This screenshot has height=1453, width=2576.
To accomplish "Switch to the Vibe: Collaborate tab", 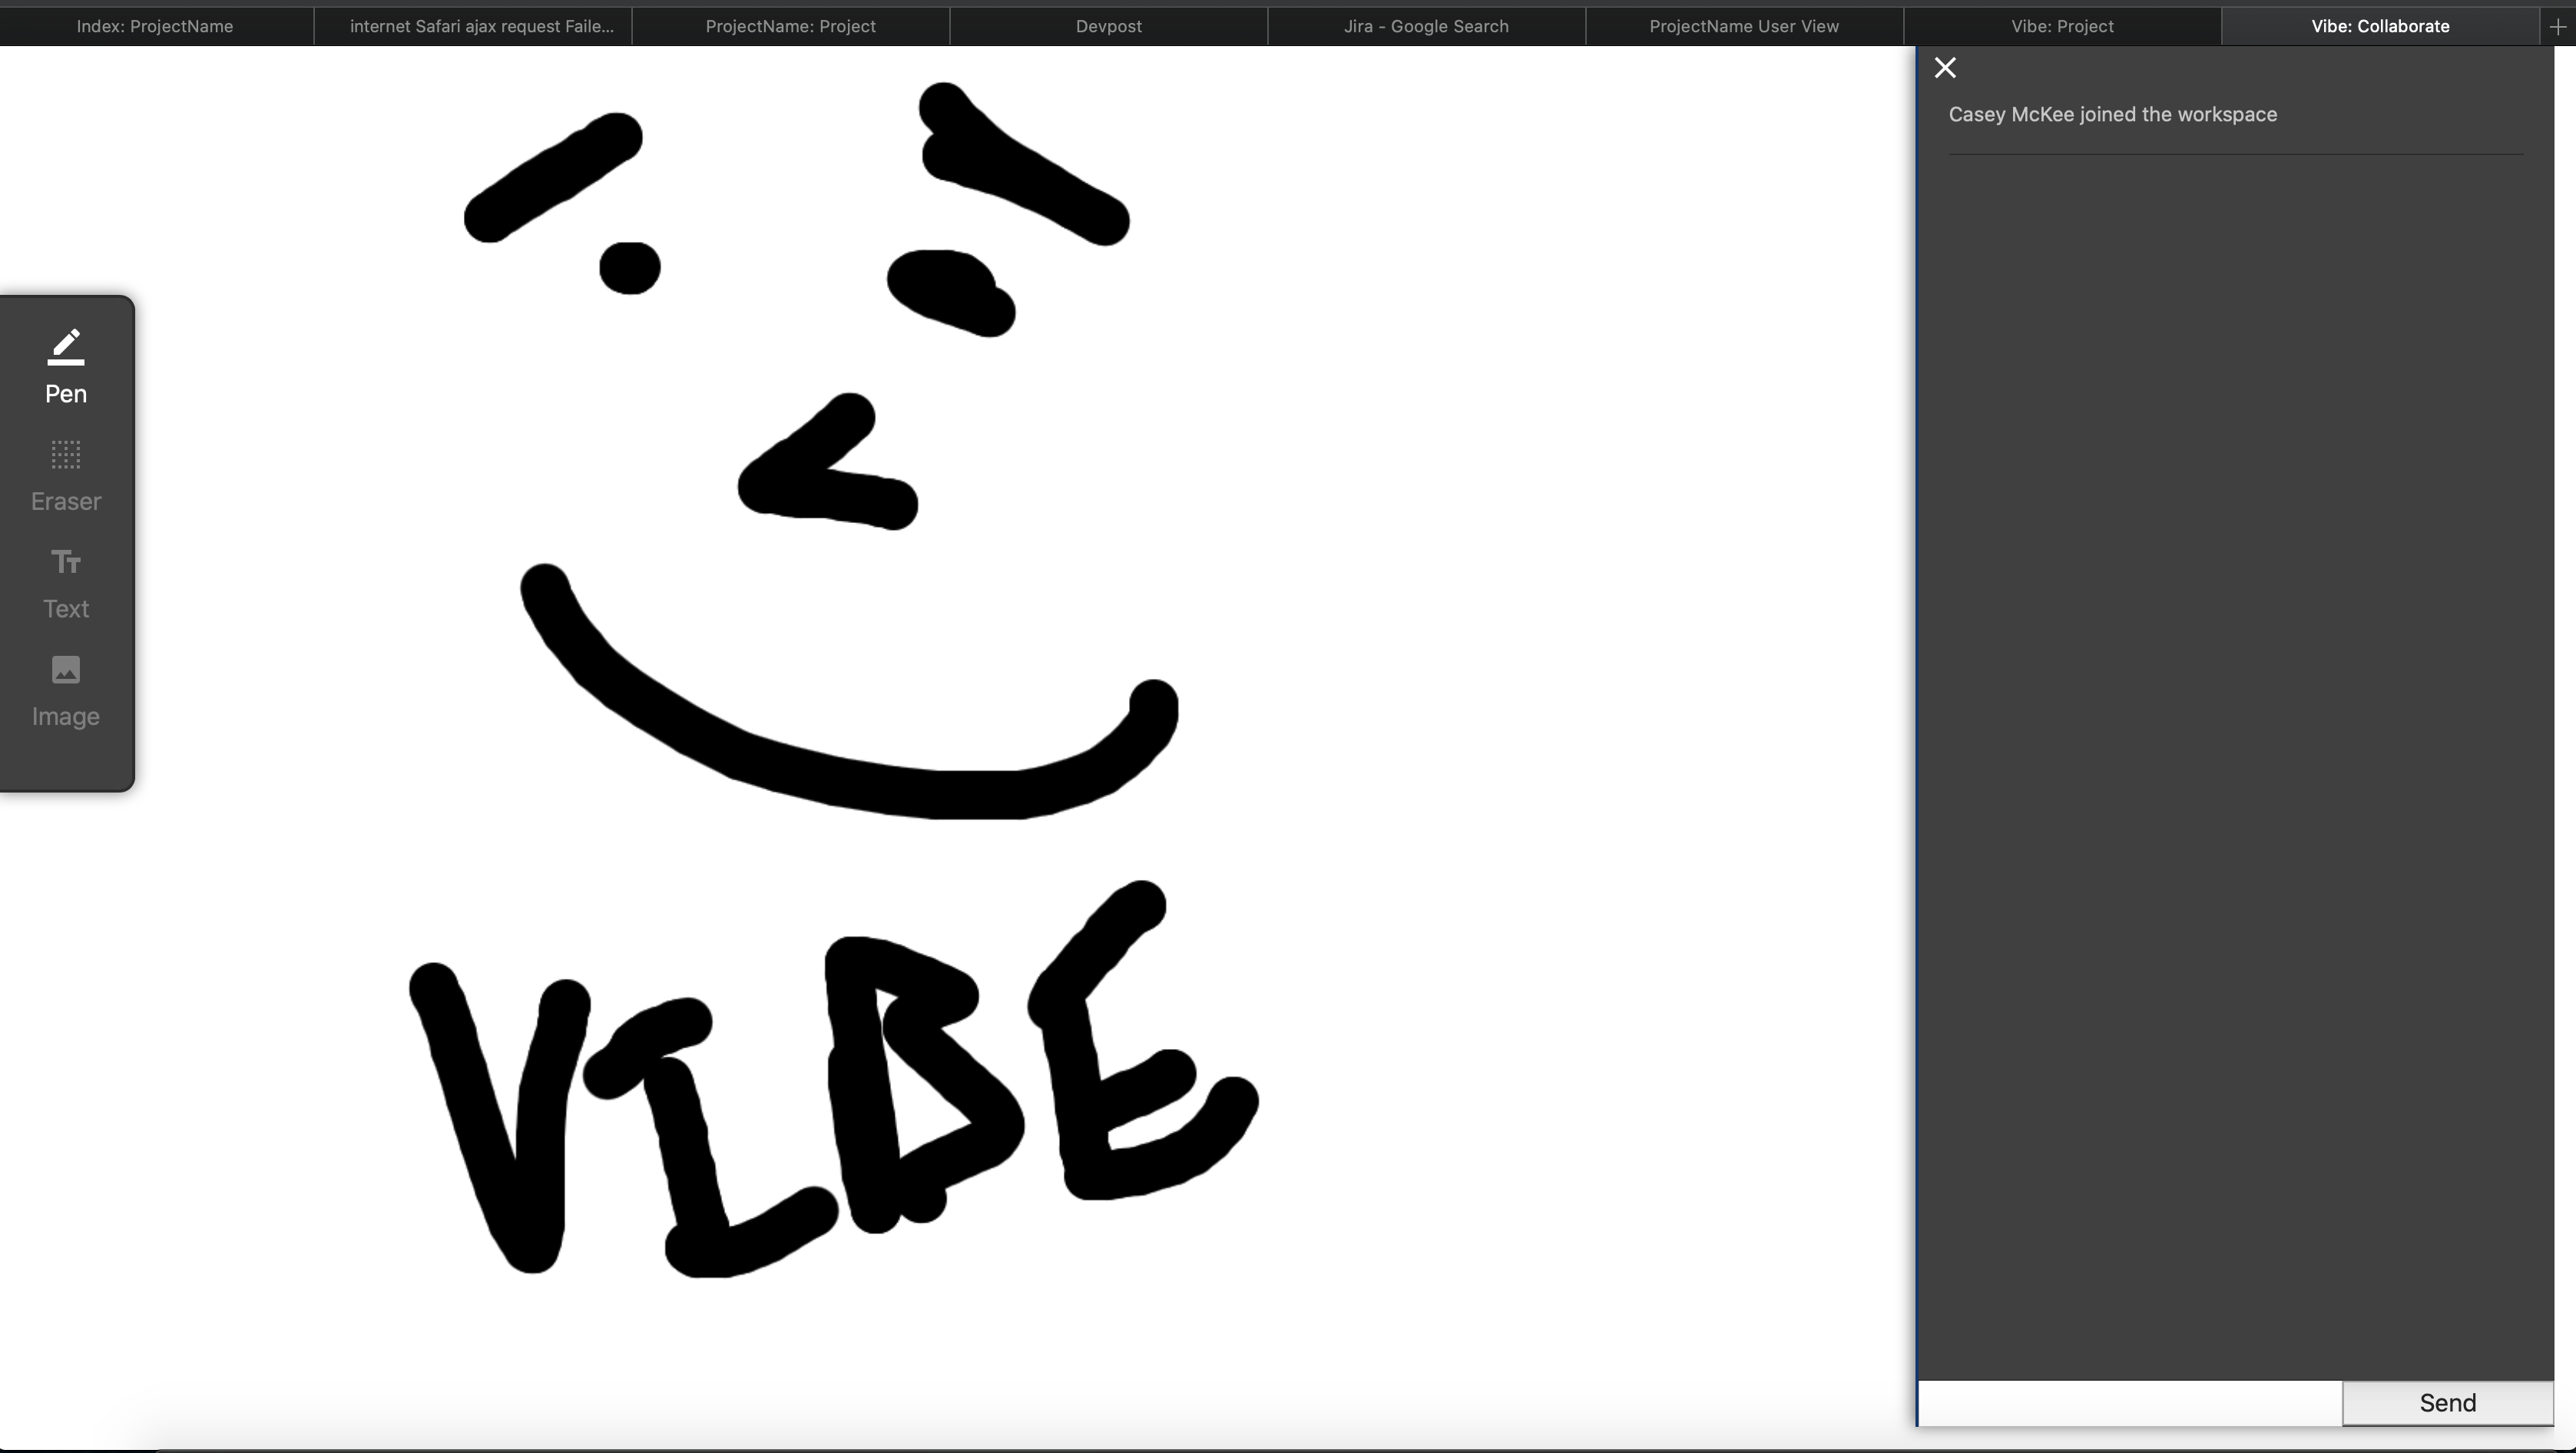I will coord(2378,25).
